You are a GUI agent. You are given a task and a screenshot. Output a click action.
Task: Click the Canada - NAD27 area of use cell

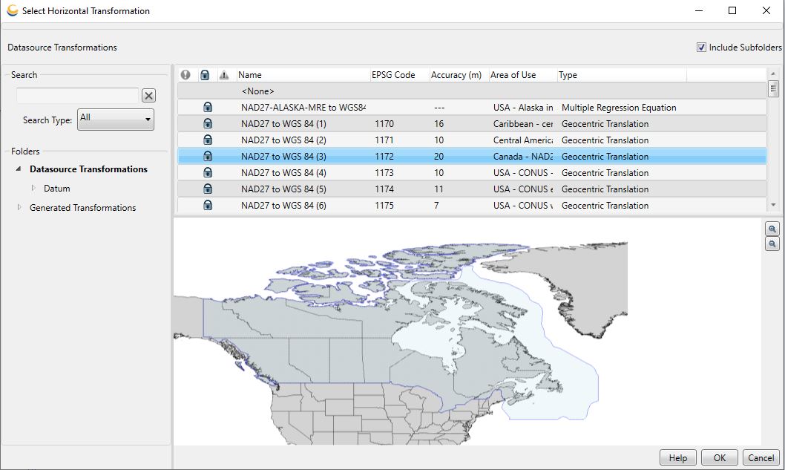point(522,157)
